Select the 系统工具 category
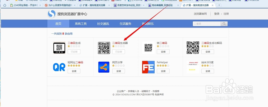 pos(81,24)
